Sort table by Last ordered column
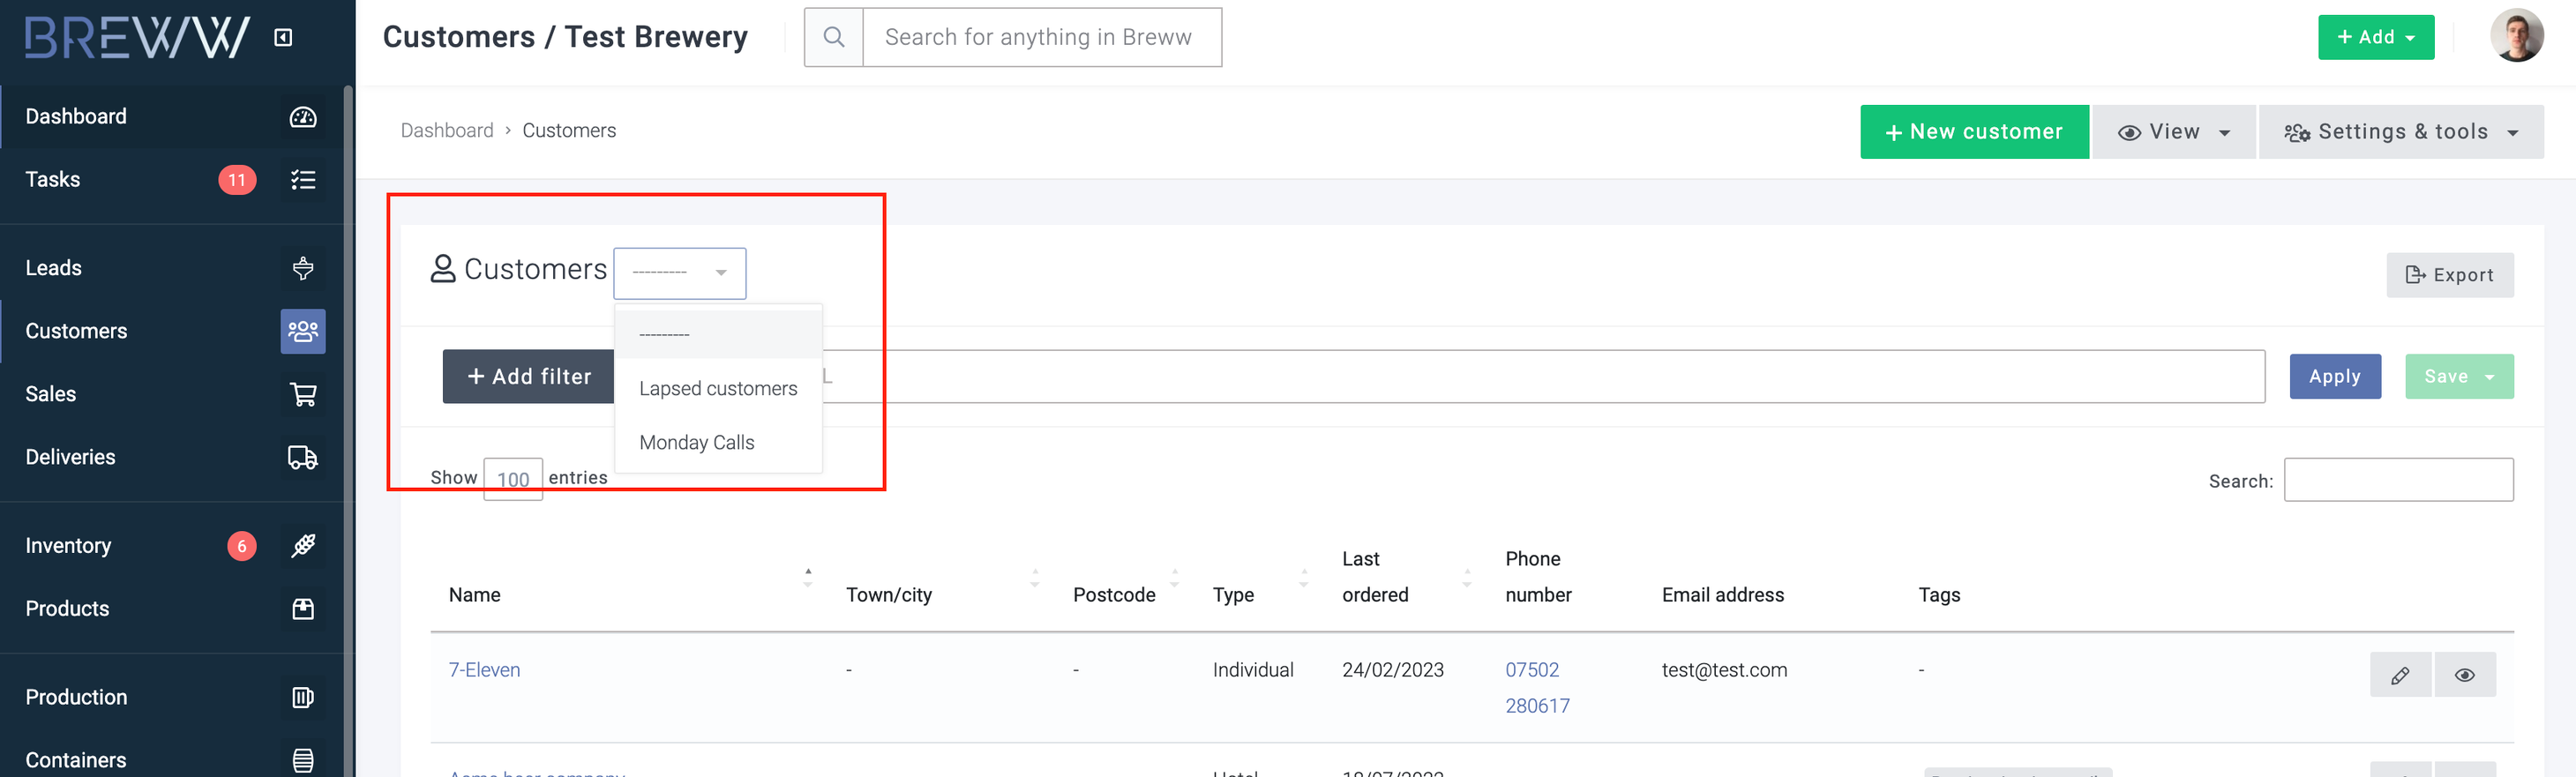This screenshot has width=2576, height=777. tap(1406, 577)
